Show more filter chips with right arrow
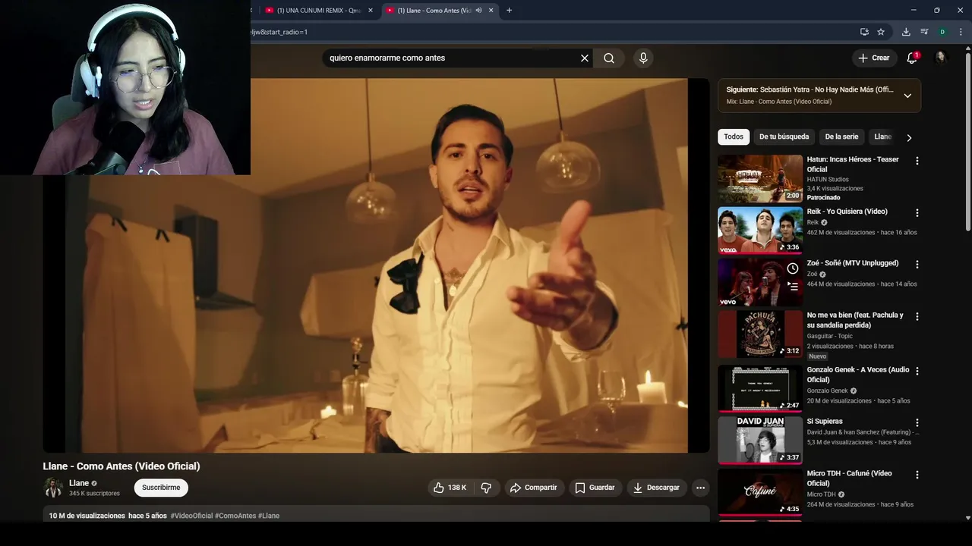The width and height of the screenshot is (972, 546). (909, 137)
